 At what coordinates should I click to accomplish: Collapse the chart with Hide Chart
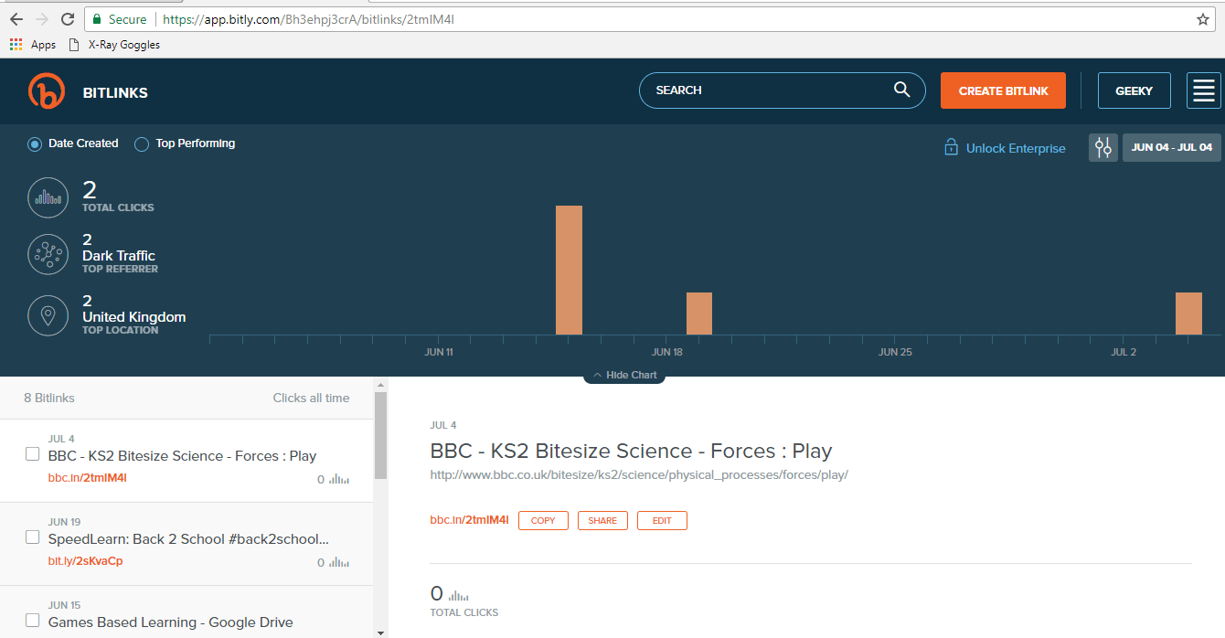pos(624,374)
